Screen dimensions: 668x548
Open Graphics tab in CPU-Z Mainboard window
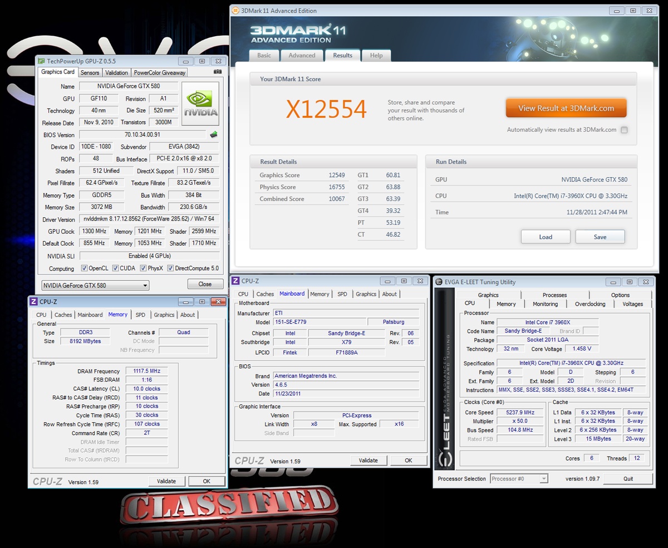(x=366, y=294)
